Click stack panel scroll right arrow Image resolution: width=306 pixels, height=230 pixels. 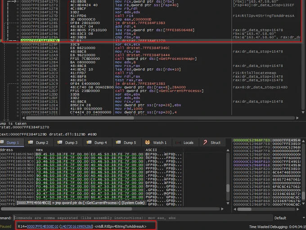click(297, 209)
